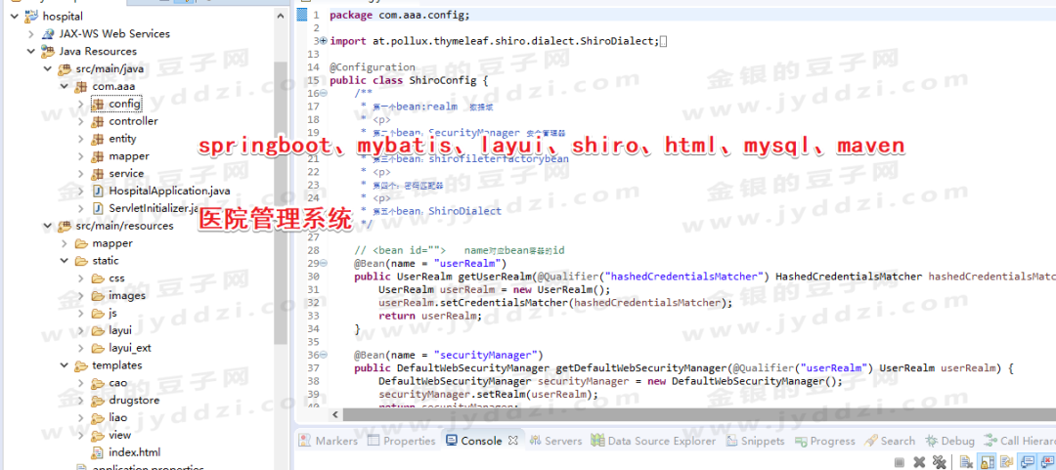Viewport: 1056px width, 470px height.
Task: Click the ServletInitializer java file icon
Action: [x=99, y=208]
